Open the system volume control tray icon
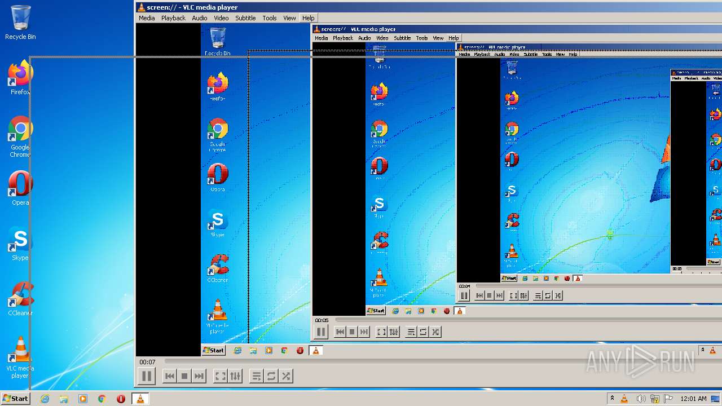The width and height of the screenshot is (722, 406). click(641, 399)
